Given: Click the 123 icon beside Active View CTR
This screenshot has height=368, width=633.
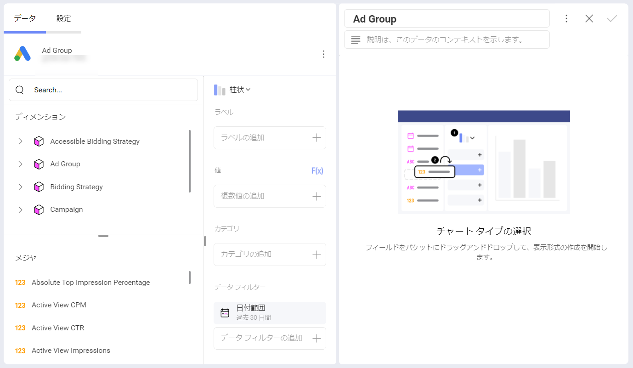Looking at the screenshot, I should (x=20, y=328).
